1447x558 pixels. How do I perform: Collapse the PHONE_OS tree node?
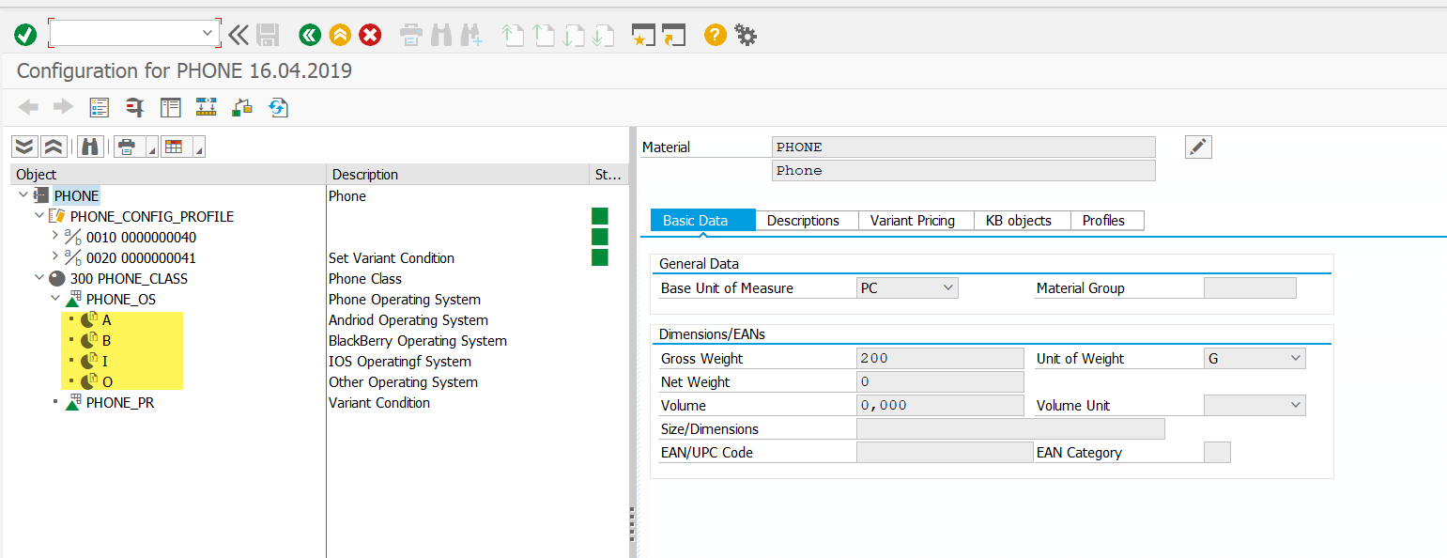coord(54,299)
